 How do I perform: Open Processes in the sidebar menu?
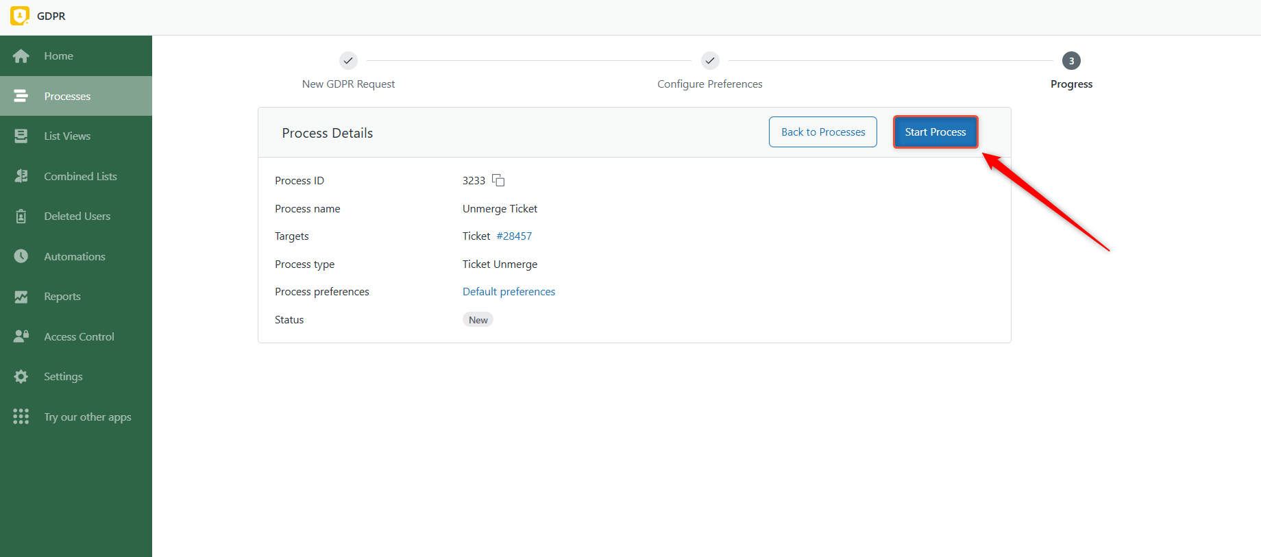67,97
